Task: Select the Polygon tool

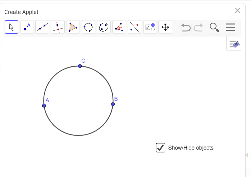Action: coord(73,27)
